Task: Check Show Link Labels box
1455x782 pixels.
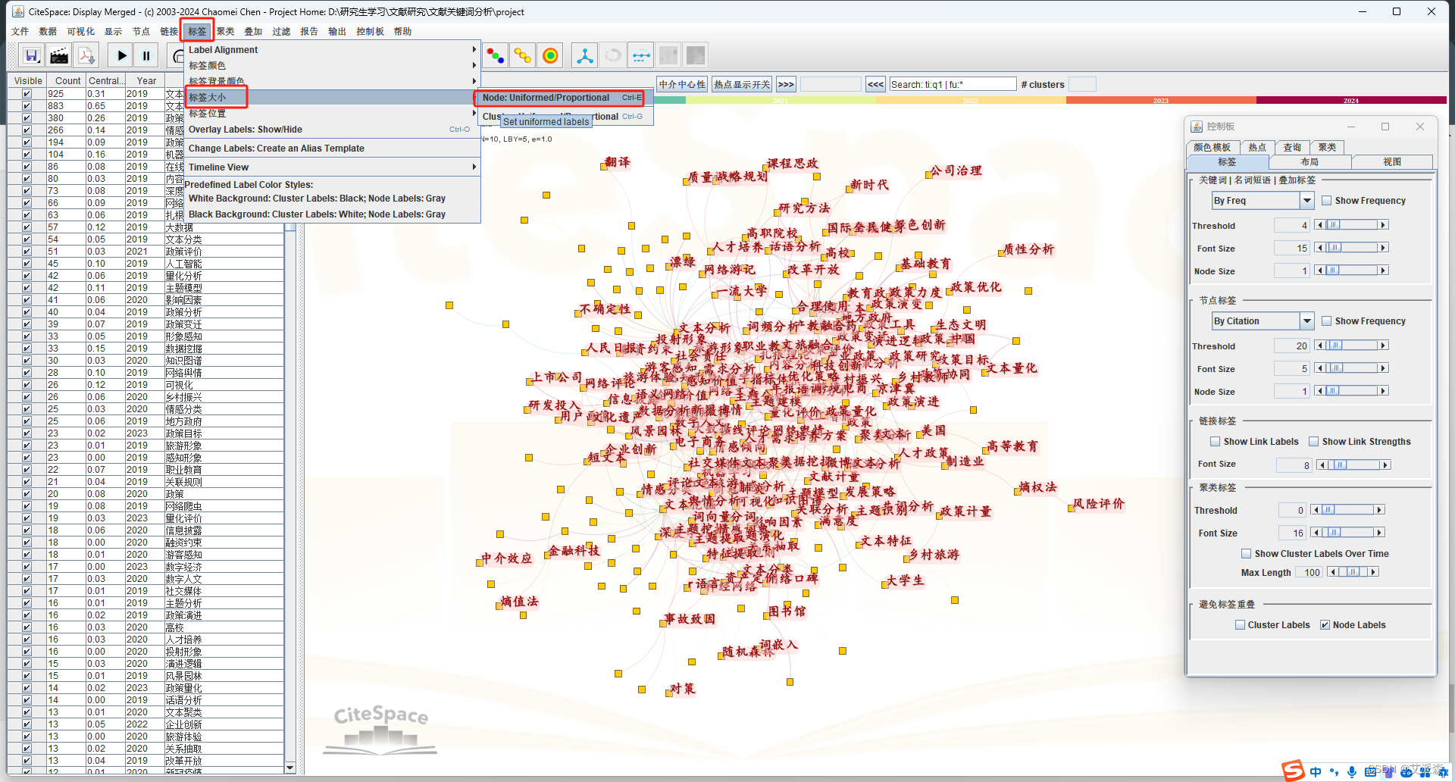Action: pyautogui.click(x=1216, y=442)
